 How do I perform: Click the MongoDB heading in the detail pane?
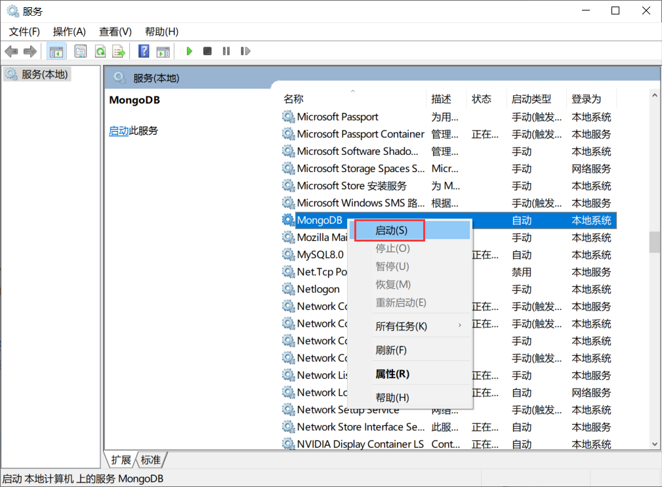(134, 100)
